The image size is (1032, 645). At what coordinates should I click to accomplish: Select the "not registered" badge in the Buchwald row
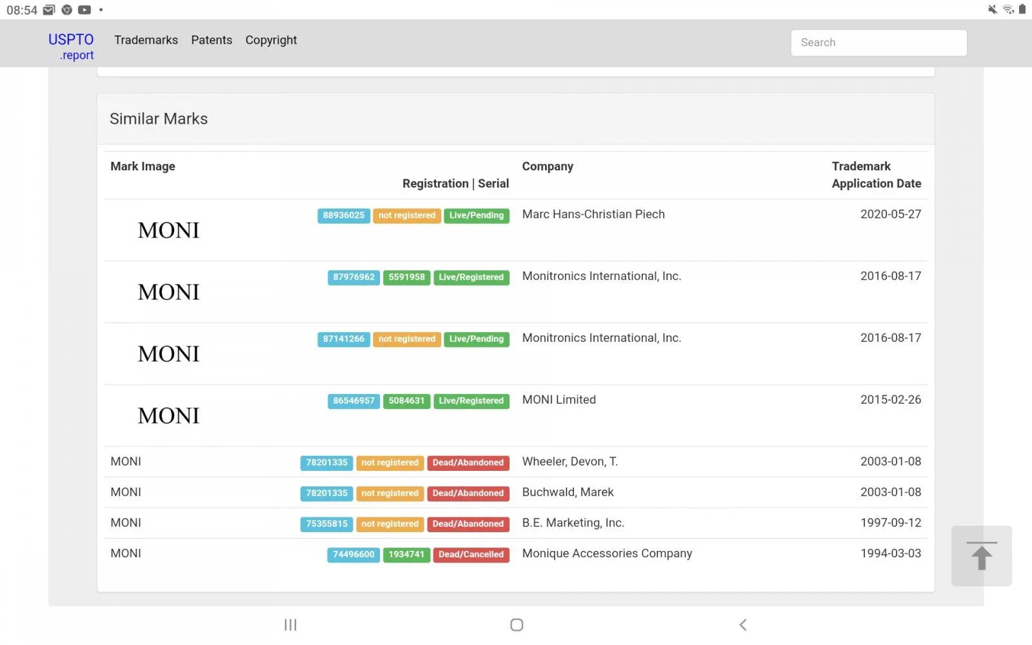coord(390,493)
